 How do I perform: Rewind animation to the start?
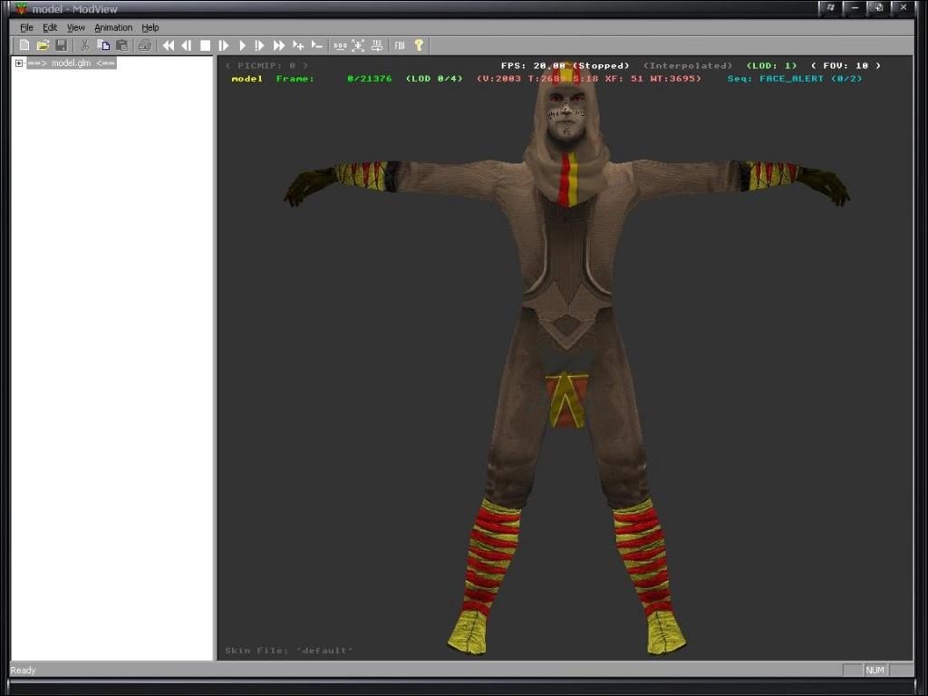(x=168, y=45)
